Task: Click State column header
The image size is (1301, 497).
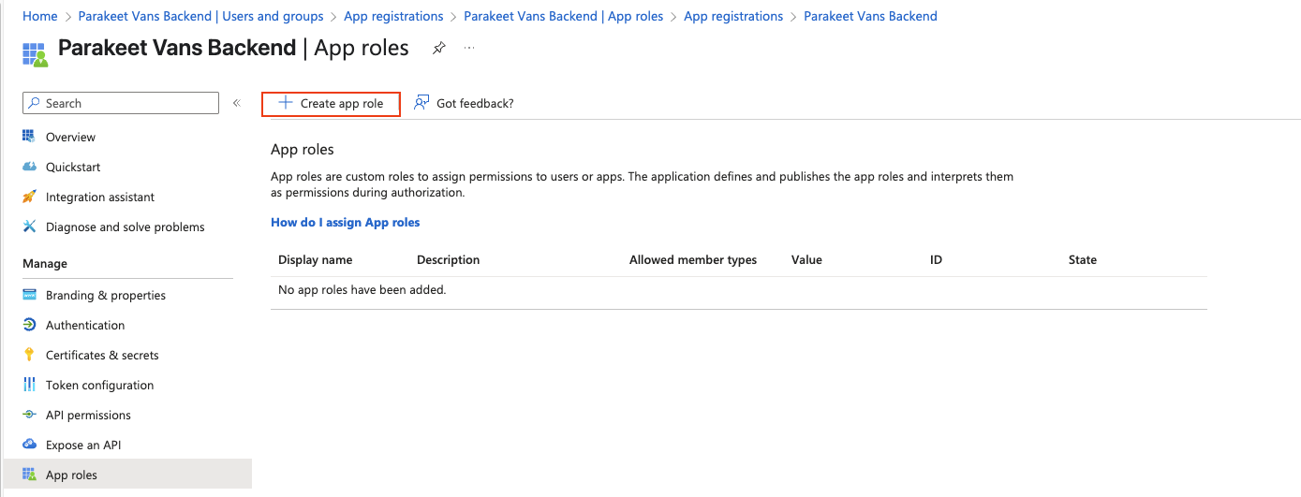Action: [x=1083, y=259]
